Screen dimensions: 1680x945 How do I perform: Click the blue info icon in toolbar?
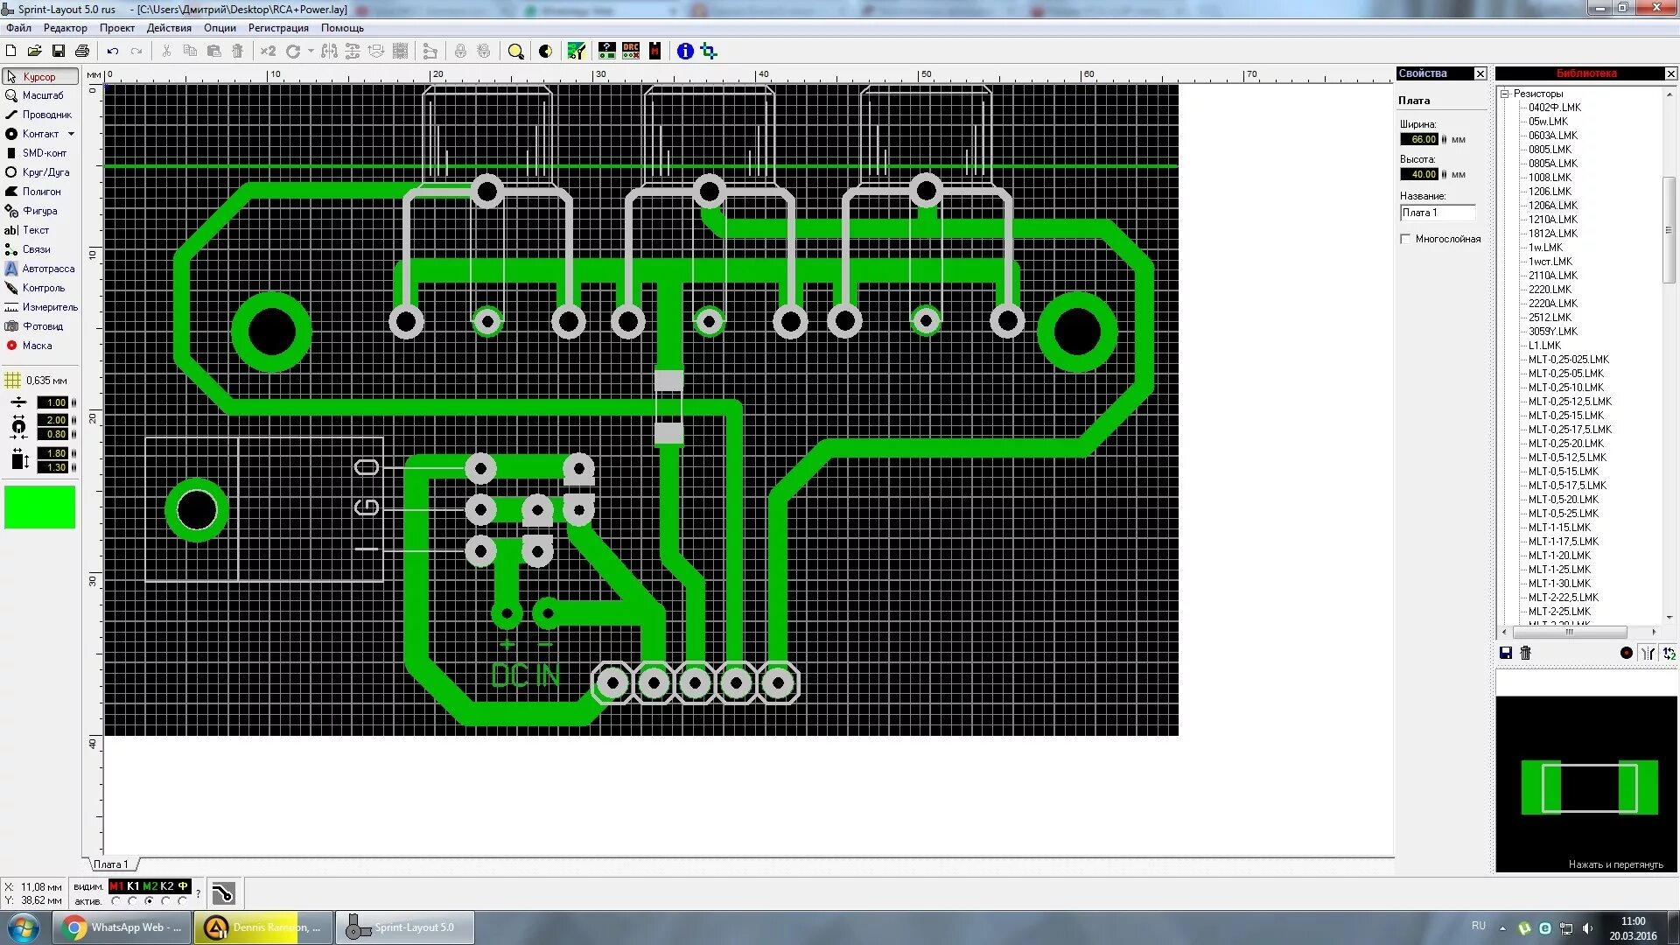pyautogui.click(x=685, y=52)
